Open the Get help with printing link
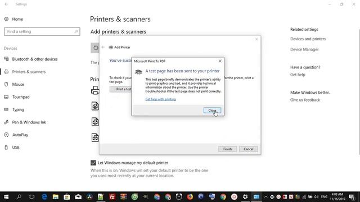Screen dimensions: 360x202 [x=160, y=99]
